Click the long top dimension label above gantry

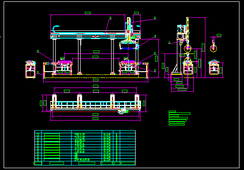[88, 13]
